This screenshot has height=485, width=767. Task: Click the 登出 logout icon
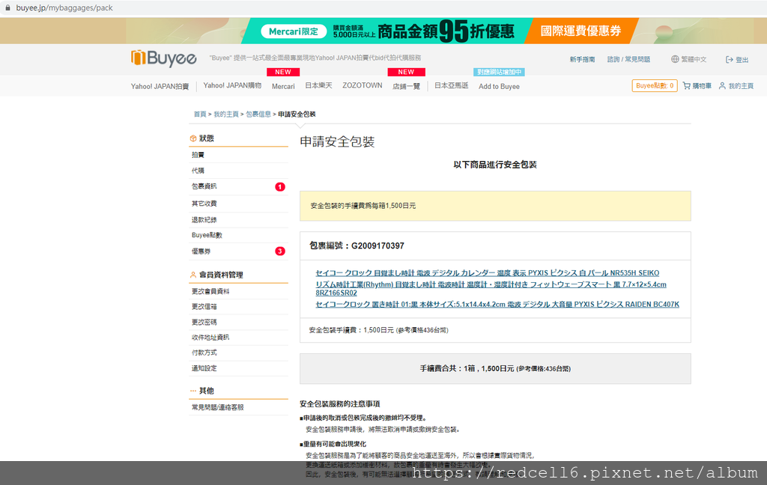(730, 60)
